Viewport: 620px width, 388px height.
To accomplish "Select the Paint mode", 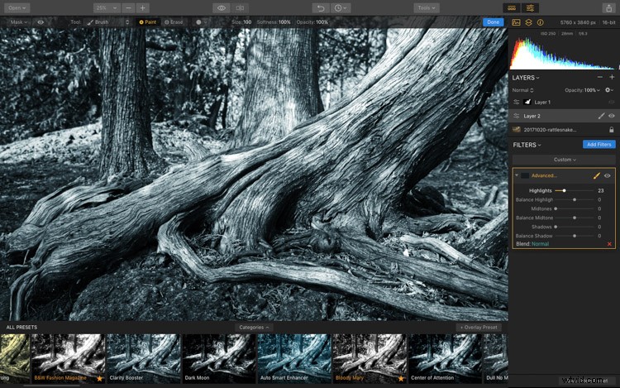I will [148, 22].
